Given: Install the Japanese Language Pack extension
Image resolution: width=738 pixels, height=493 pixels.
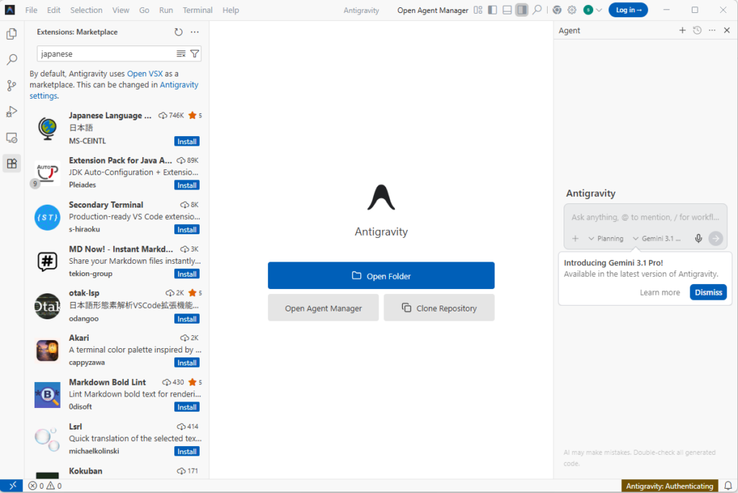Looking at the screenshot, I should [187, 141].
